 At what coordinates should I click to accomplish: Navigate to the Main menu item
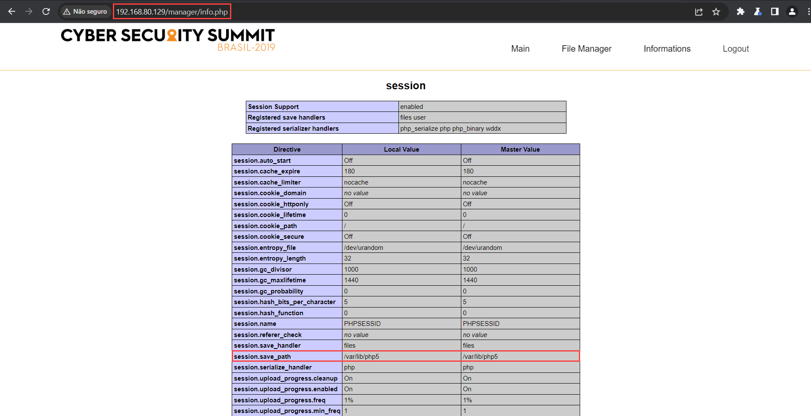pyautogui.click(x=520, y=49)
